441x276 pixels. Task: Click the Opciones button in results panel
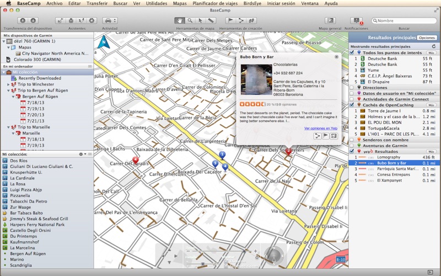coord(427,38)
